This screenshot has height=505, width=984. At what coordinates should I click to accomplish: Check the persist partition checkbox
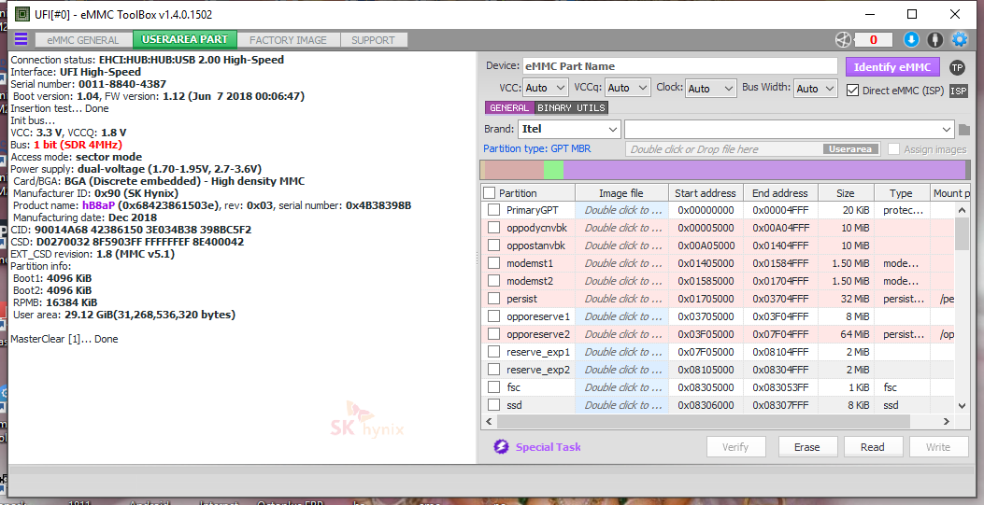493,299
